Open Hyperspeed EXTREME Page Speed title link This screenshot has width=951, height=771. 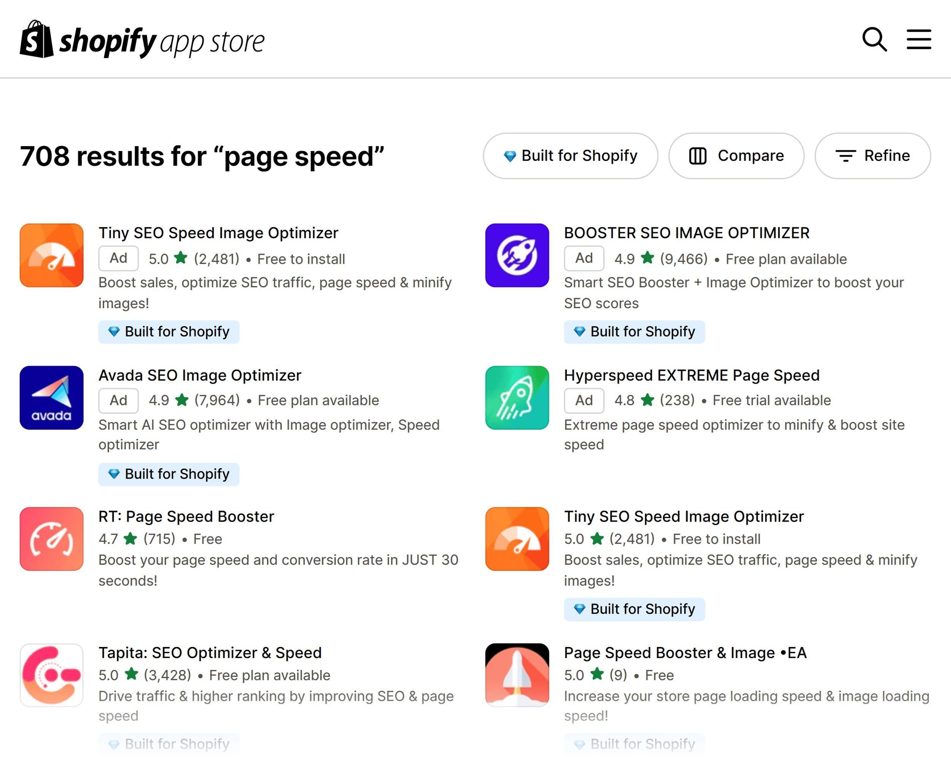pyautogui.click(x=692, y=375)
